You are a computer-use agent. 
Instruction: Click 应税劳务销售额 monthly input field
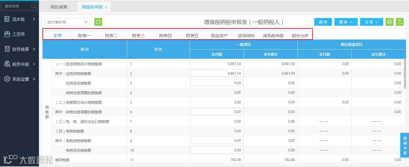(217, 83)
